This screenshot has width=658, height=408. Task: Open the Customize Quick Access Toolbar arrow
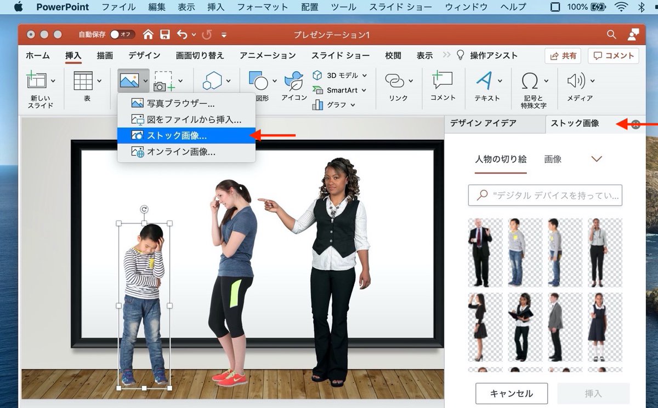click(x=224, y=35)
